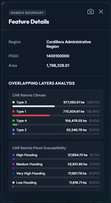Click the Type 4 climate label

(x=22, y=121)
